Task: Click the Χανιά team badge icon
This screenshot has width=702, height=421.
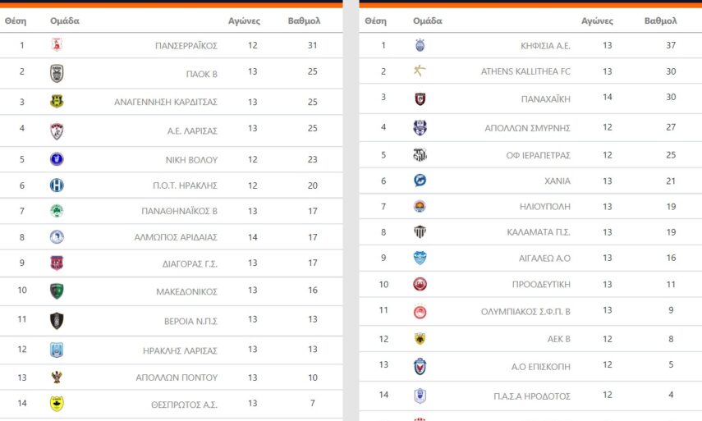Action: [420, 181]
